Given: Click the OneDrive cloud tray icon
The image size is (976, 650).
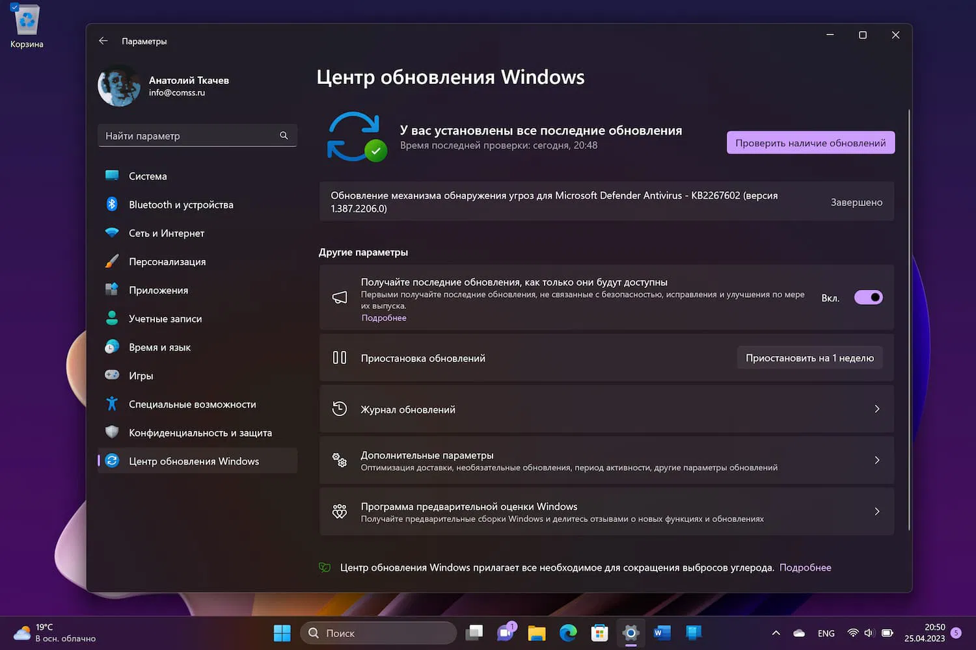Looking at the screenshot, I should coord(799,633).
